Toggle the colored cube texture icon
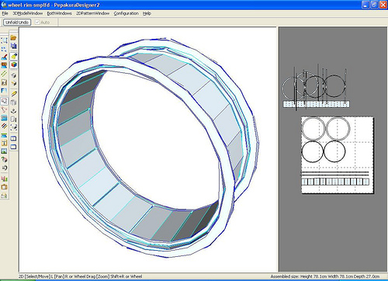The width and height of the screenshot is (388, 281). [14, 64]
